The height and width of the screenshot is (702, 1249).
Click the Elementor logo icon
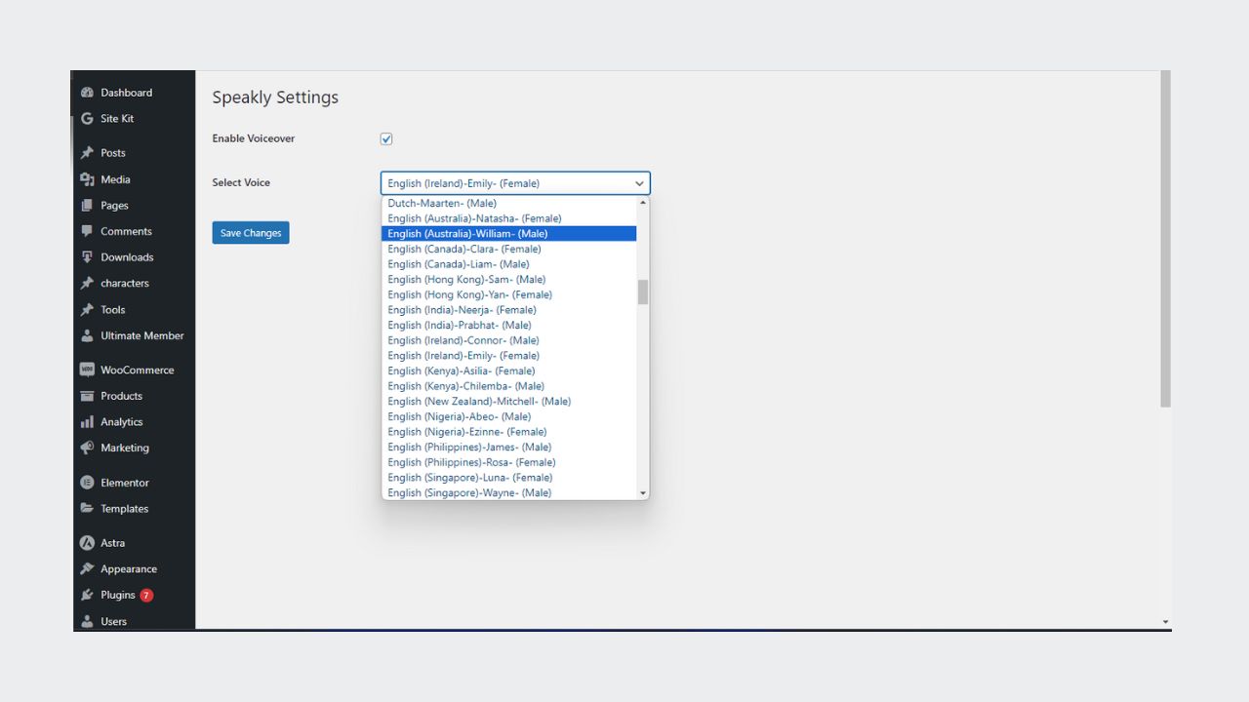pos(87,483)
